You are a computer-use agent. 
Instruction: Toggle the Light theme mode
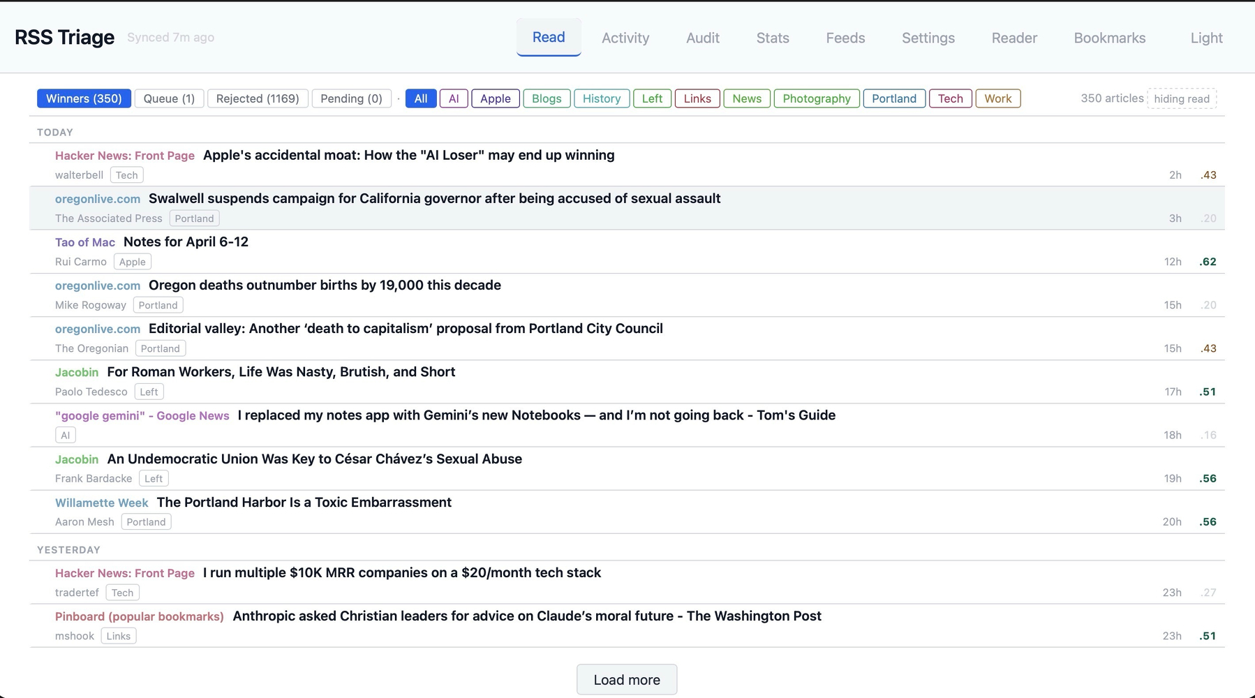click(1206, 38)
